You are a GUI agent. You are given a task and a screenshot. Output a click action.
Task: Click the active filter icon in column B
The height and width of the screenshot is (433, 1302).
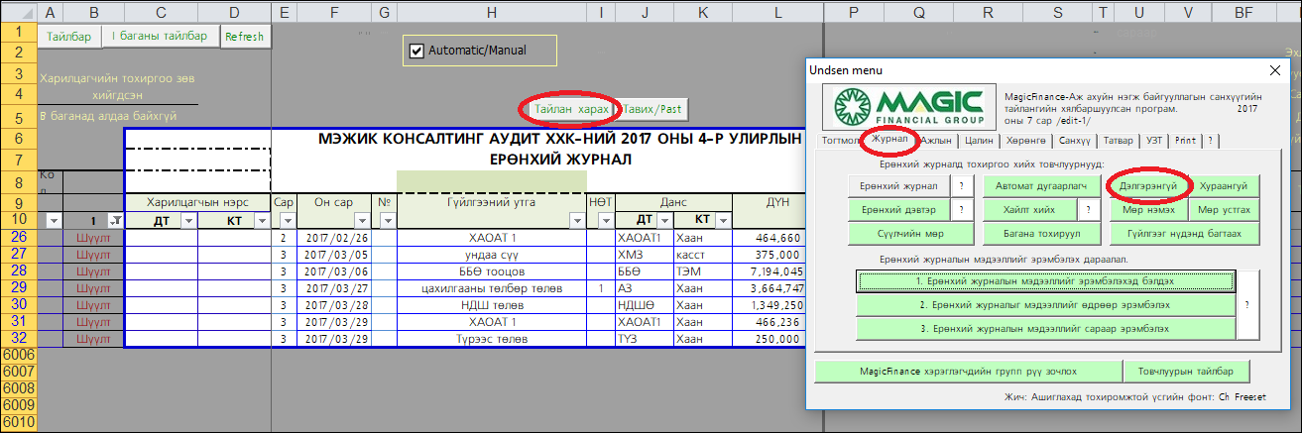pos(115,220)
